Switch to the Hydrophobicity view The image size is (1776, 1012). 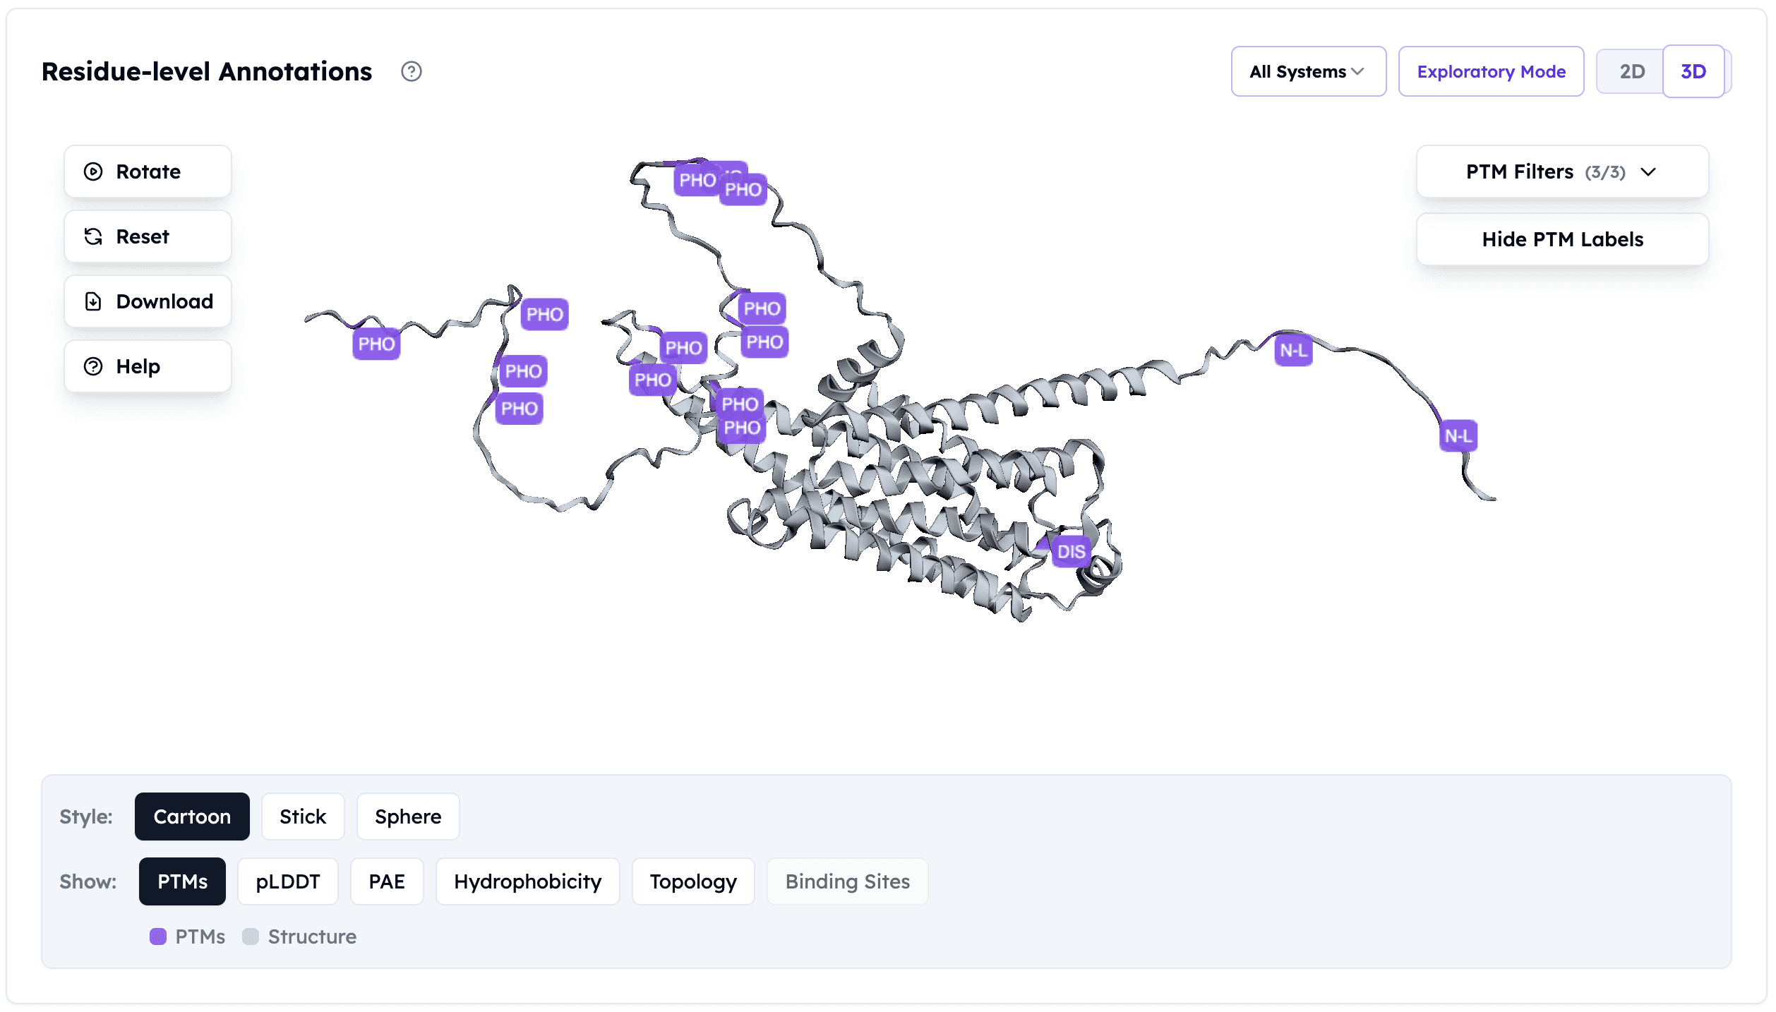tap(527, 881)
